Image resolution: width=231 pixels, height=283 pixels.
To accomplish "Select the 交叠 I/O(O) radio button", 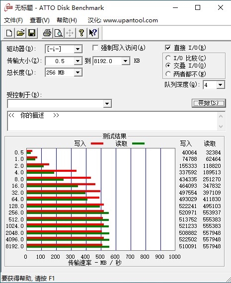I will [168, 66].
